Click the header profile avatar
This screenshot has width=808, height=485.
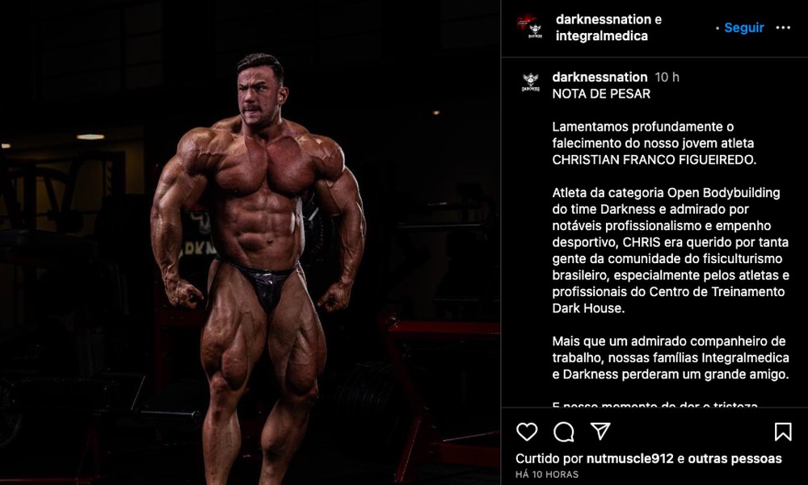click(x=530, y=27)
